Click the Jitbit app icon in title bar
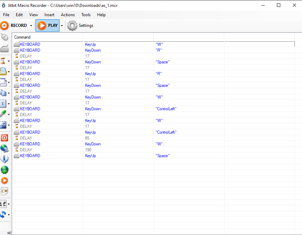The height and width of the screenshot is (235, 302). tap(3, 5)
